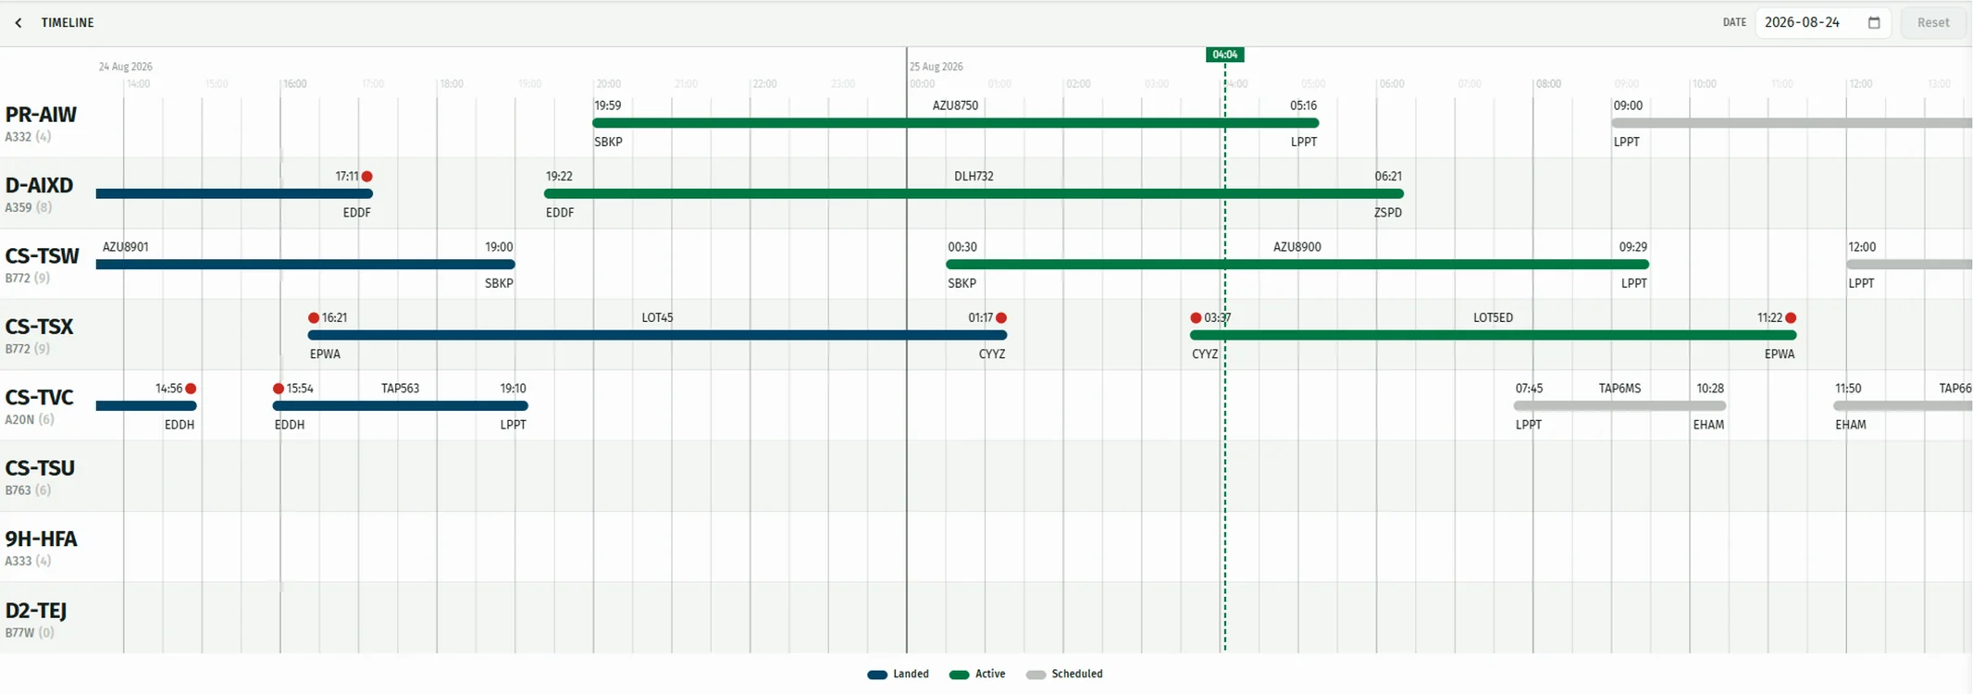Image resolution: width=1973 pixels, height=694 pixels.
Task: Click the CS-TSW aircraft label
Action: click(42, 256)
